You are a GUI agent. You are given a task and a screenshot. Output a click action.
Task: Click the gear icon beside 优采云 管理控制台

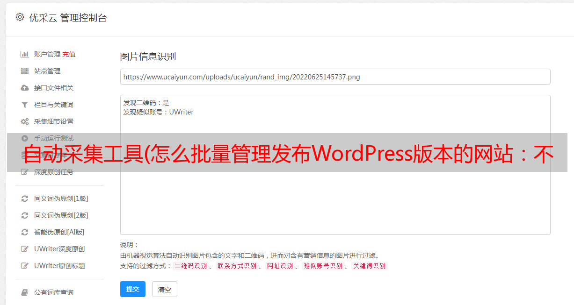click(x=20, y=17)
